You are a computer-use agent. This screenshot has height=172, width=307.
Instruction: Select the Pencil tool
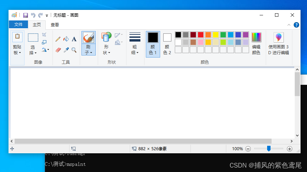pyautogui.click(x=58, y=39)
